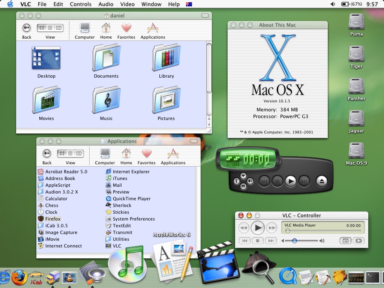
Task: Select Utilities folder in Applications list
Action: click(x=117, y=239)
